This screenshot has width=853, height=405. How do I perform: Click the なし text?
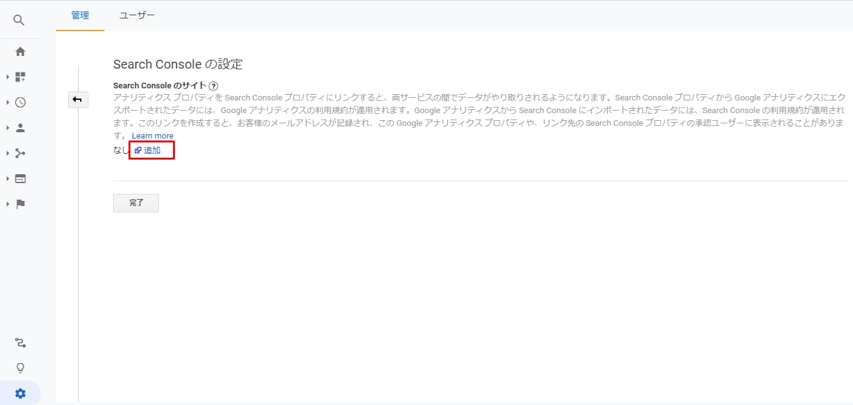[121, 151]
